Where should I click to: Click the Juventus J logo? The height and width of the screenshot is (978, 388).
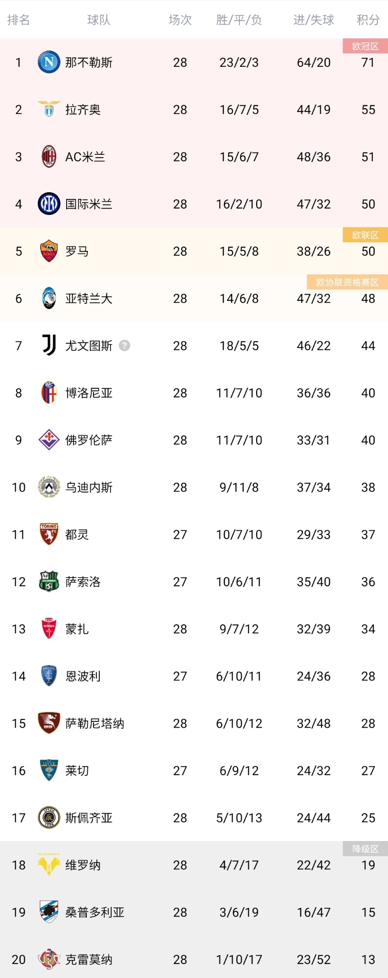[49, 346]
